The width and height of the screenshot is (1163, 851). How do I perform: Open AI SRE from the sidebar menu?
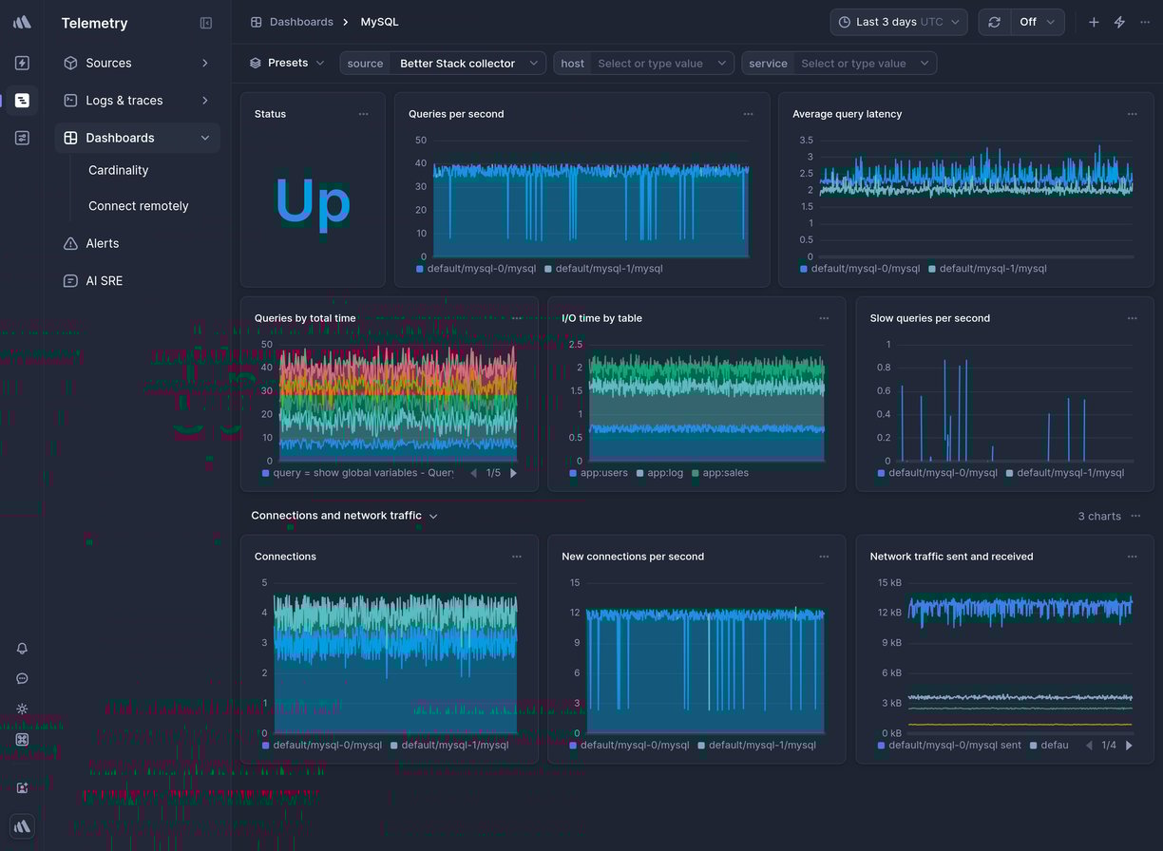[106, 280]
